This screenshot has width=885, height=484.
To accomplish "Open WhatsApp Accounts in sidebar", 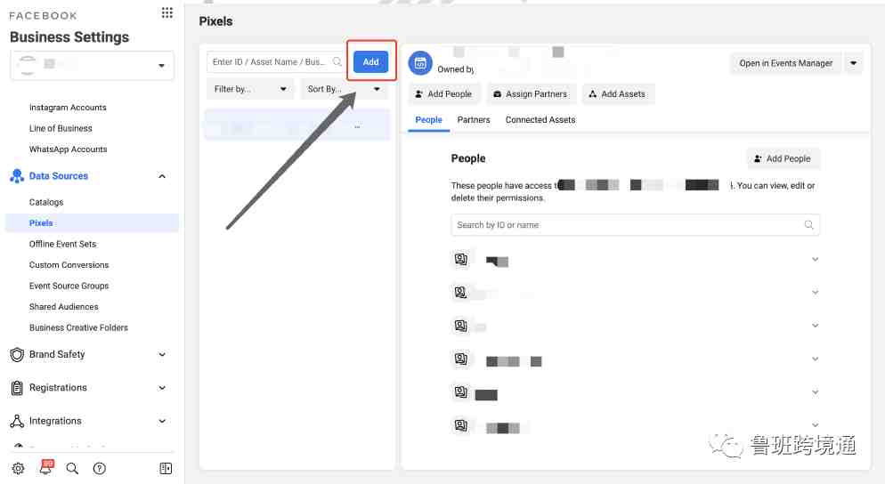I will pyautogui.click(x=68, y=149).
